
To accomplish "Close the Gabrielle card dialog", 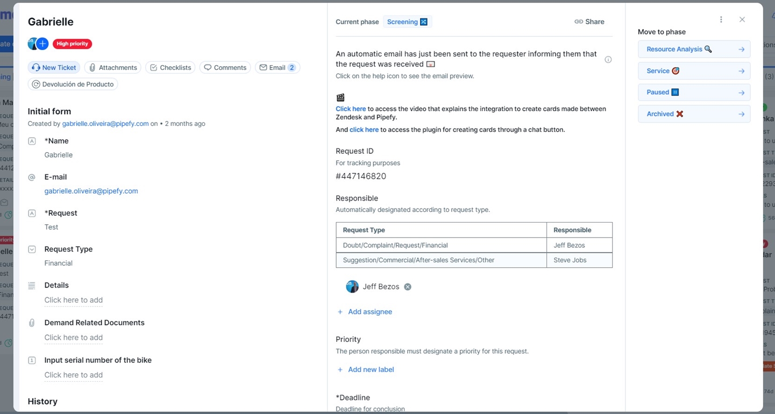I will pos(742,20).
